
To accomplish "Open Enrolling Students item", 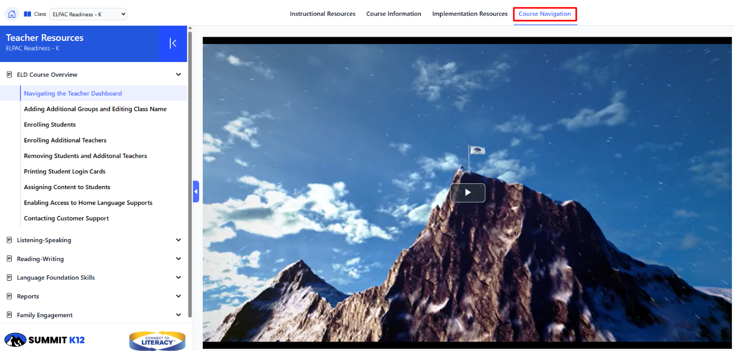I will 50,125.
